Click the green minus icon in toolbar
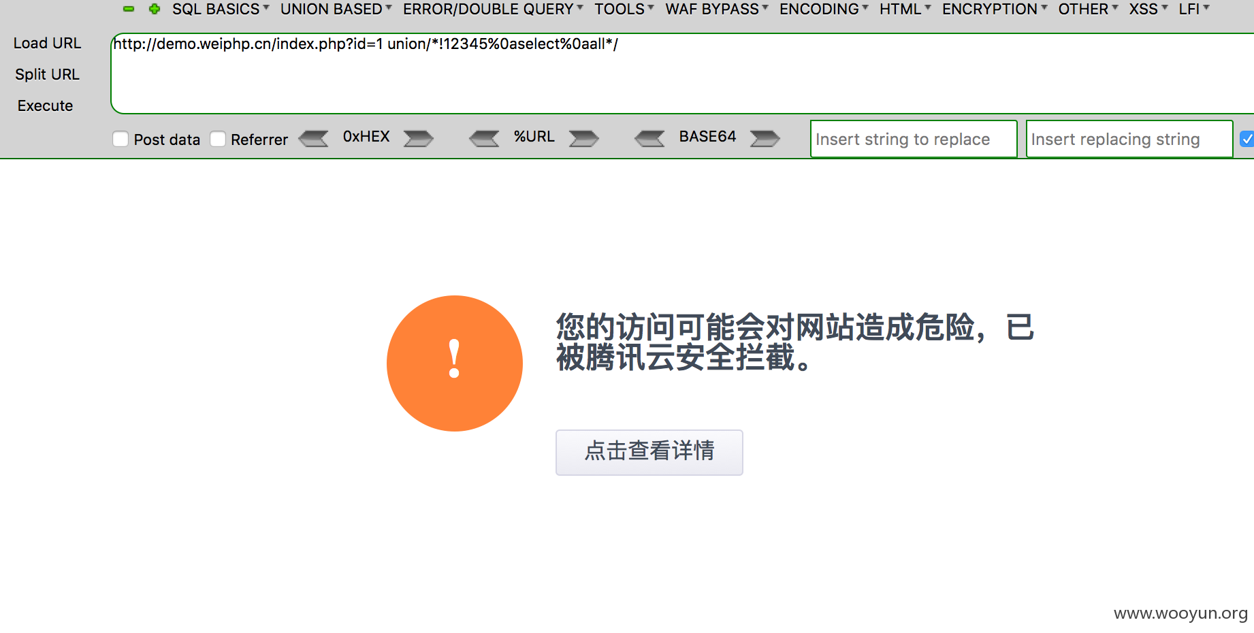 129,10
